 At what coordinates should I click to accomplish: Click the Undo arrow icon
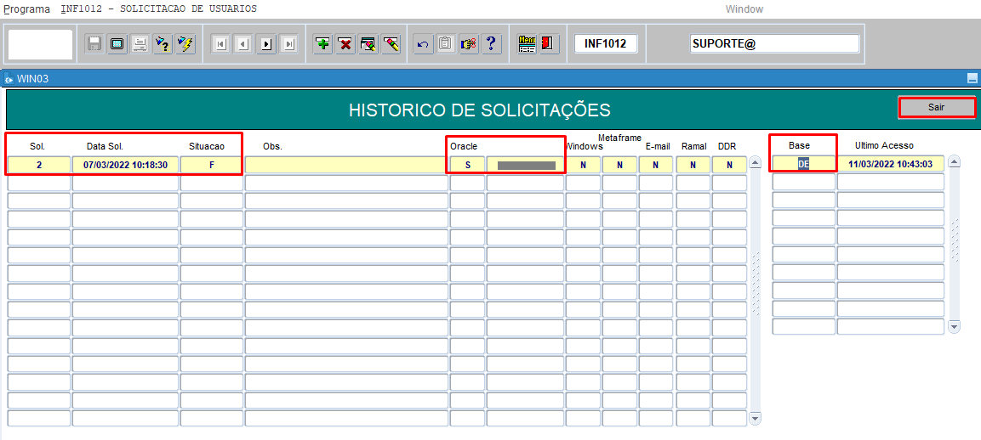coord(423,44)
